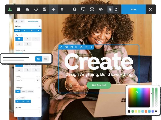
Task: Click the column edit pencil icon
Action: tap(61, 47)
